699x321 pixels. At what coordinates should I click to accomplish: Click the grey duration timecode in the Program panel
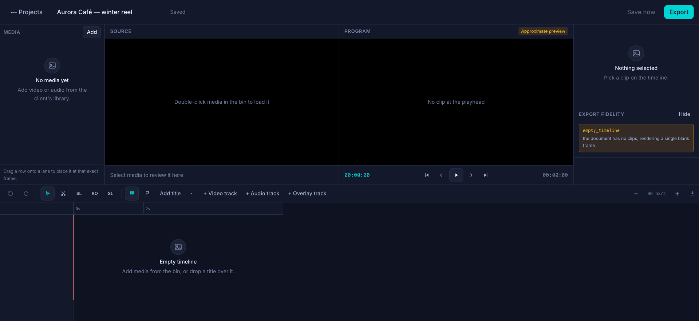pos(555,175)
